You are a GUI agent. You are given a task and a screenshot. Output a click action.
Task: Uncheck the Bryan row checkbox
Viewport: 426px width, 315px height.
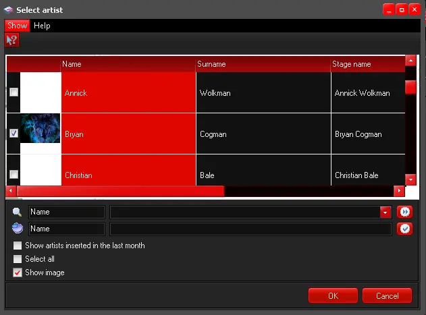(x=14, y=134)
